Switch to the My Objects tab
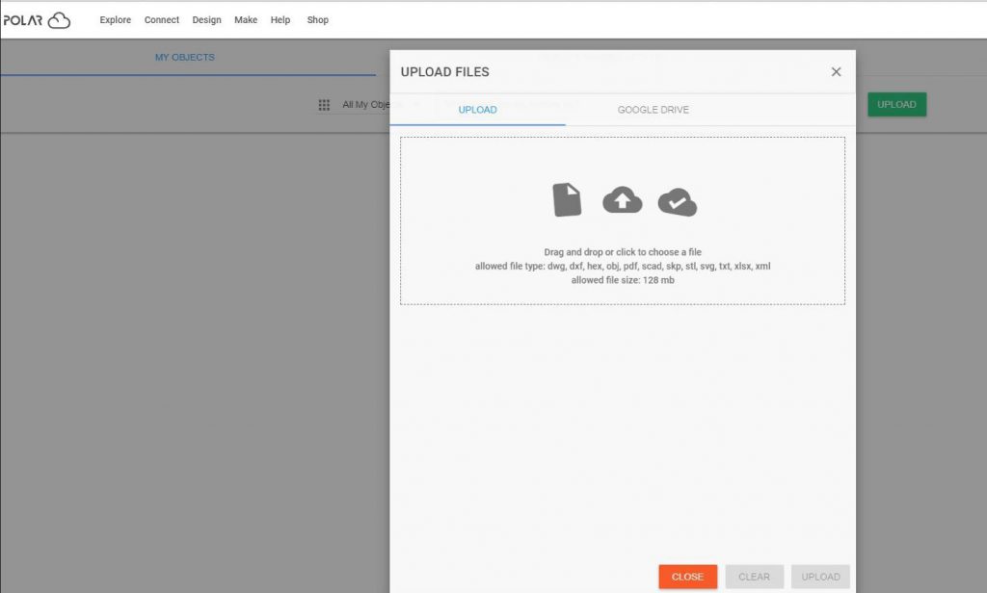 184,57
